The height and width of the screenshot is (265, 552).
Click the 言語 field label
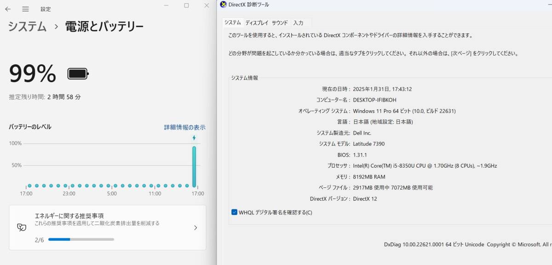(x=343, y=122)
